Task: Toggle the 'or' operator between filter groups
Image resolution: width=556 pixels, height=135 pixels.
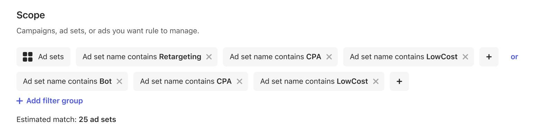Action: coord(514,57)
